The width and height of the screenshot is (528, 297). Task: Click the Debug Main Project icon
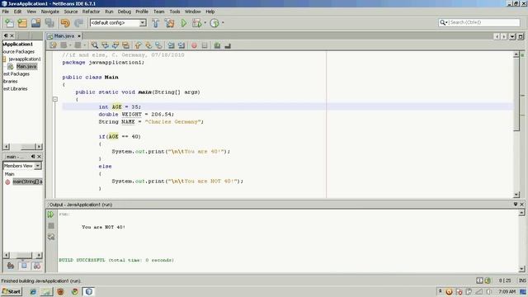point(196,23)
